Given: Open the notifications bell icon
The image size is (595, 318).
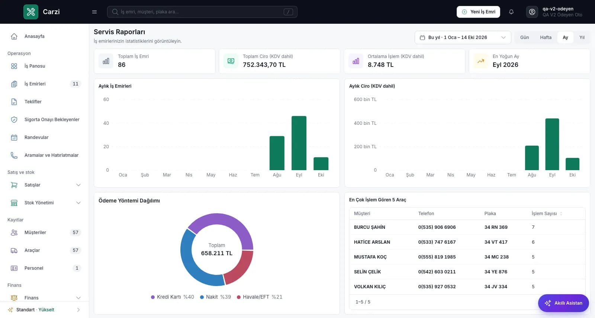Looking at the screenshot, I should (x=511, y=12).
